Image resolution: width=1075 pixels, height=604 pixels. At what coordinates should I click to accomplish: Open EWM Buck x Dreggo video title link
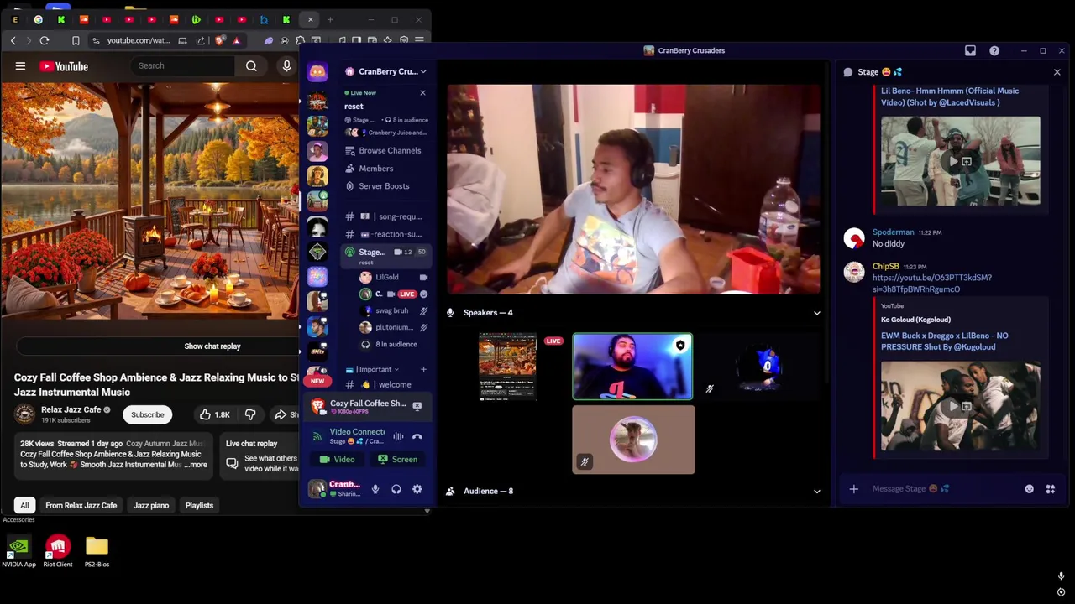(945, 341)
